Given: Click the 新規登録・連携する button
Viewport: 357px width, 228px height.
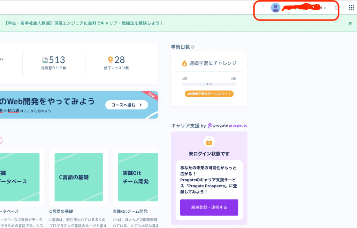Looking at the screenshot, I should click(209, 207).
